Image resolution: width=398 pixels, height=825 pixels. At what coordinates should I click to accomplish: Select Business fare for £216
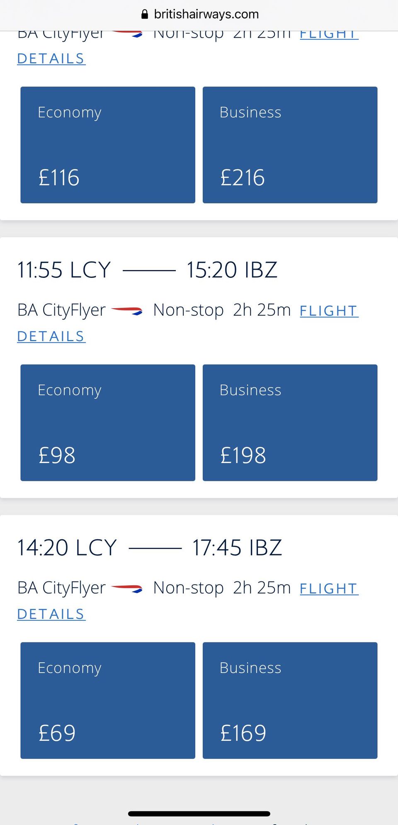click(x=290, y=145)
